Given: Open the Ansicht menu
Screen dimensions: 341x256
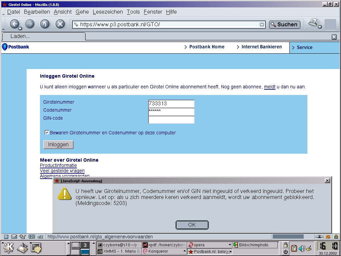Looking at the screenshot, I should [x=63, y=12].
